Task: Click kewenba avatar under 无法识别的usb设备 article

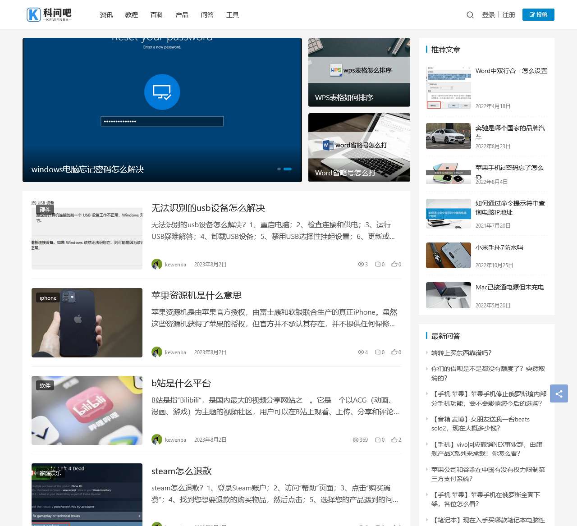Action: click(x=157, y=264)
